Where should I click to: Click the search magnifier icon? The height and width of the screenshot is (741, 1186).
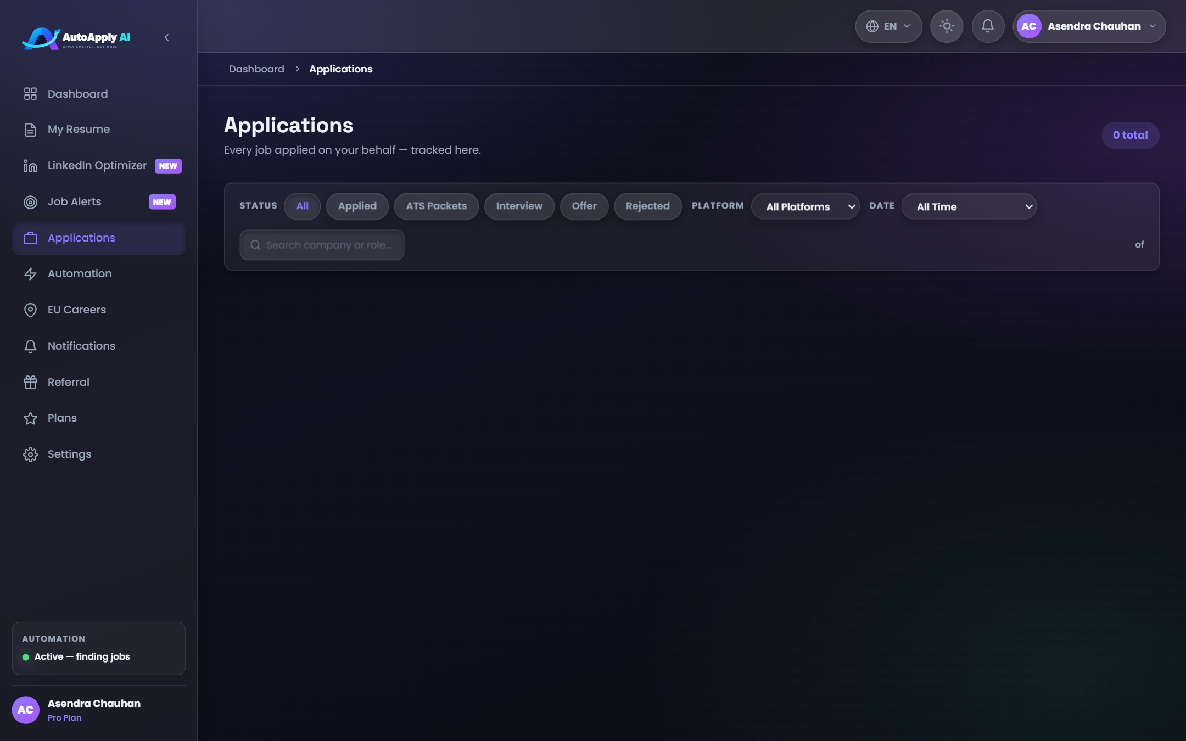255,245
